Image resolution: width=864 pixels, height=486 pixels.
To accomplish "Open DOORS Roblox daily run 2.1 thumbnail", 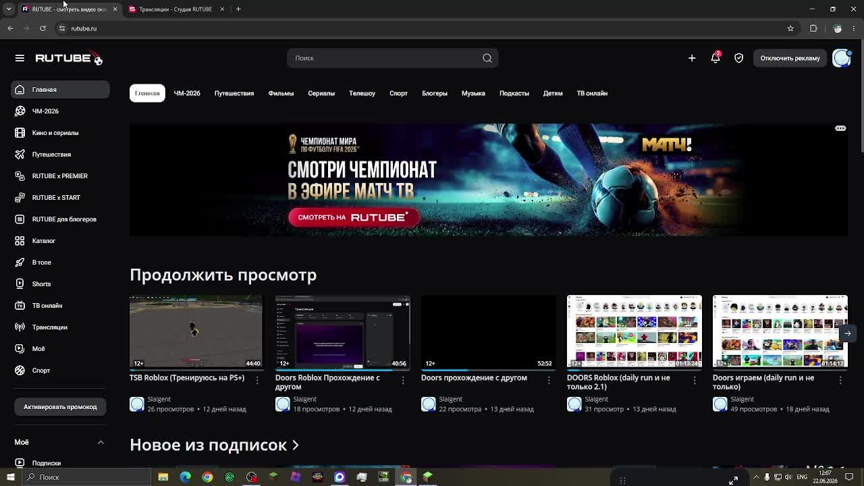I will tap(634, 331).
